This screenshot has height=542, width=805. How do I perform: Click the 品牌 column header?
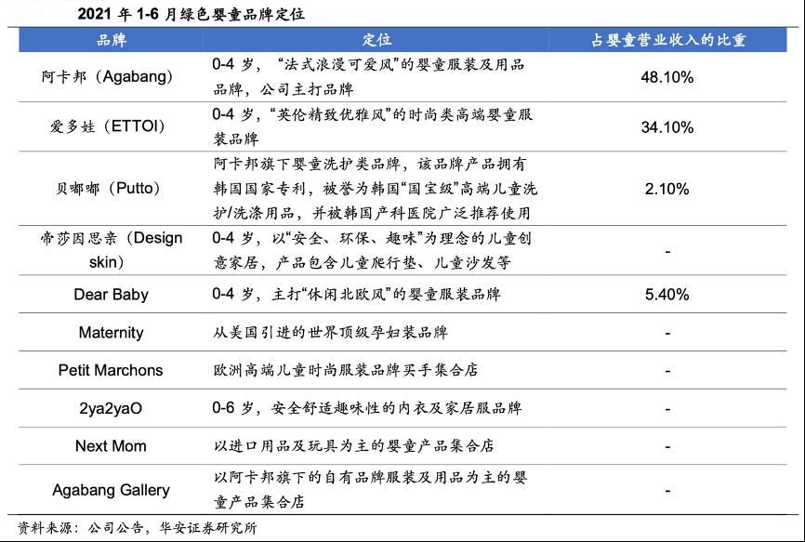112,40
